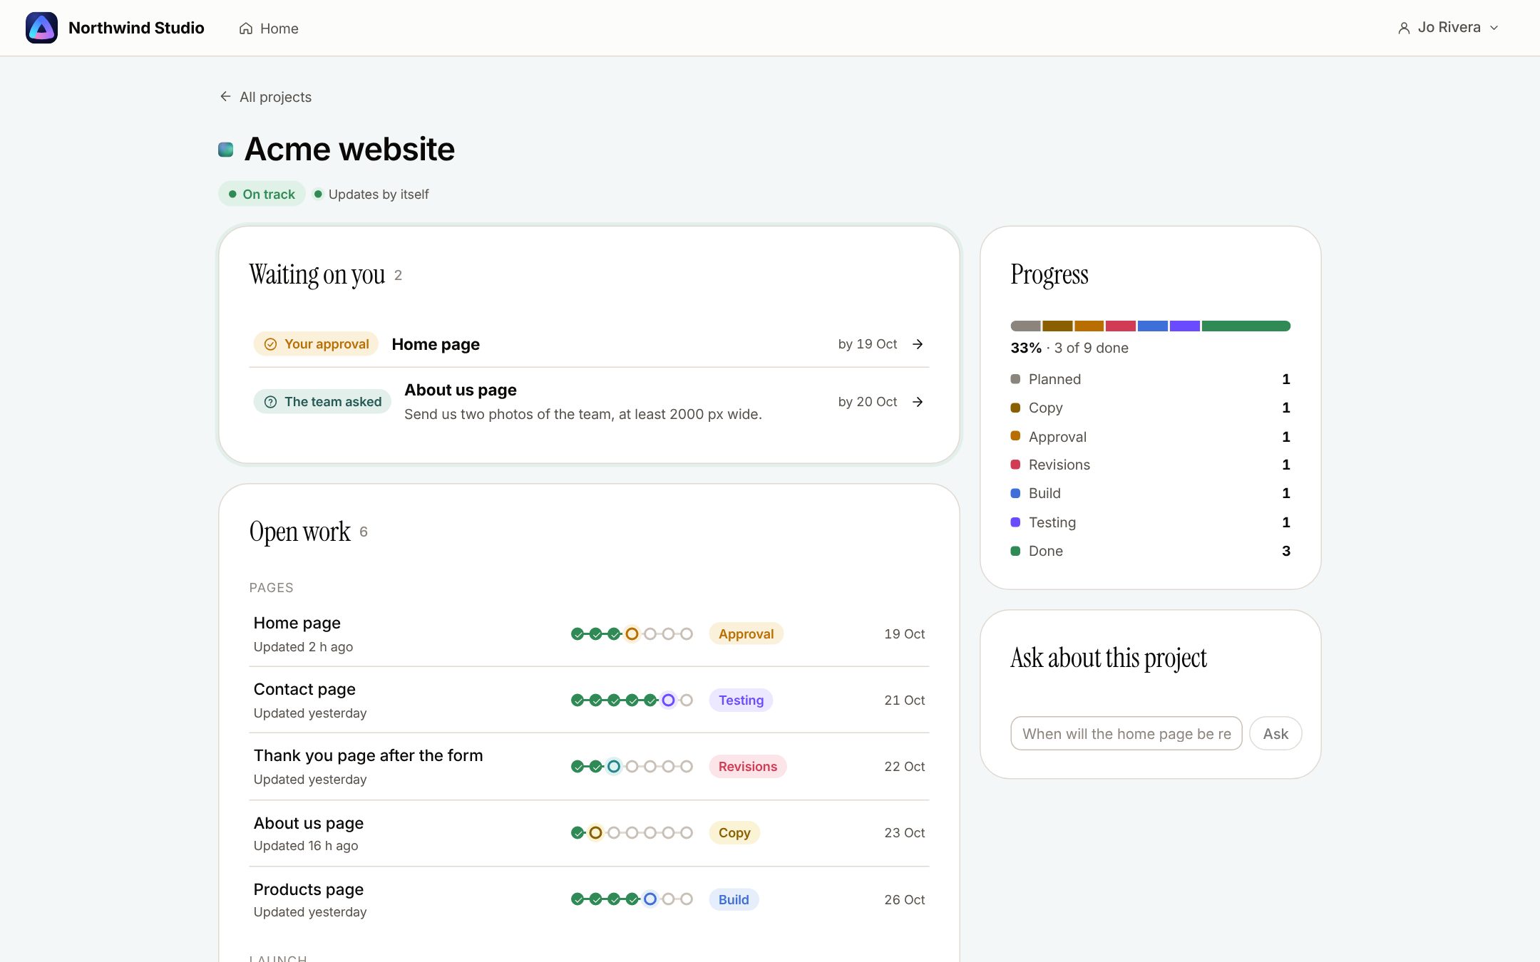Click the red Revisions segment of progress bar
The image size is (1540, 962).
pos(1121,326)
